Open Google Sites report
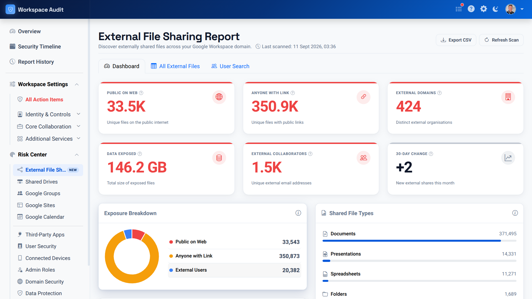The image size is (532, 299). (x=40, y=205)
